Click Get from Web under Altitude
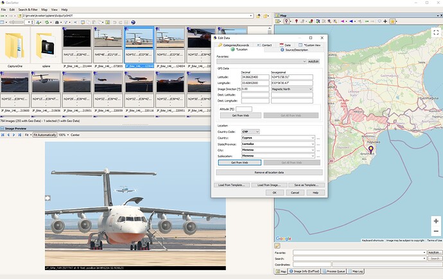The height and width of the screenshot is (279, 443). [240, 115]
